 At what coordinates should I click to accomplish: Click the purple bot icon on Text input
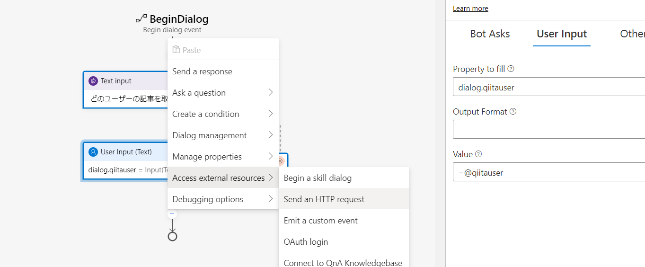pos(93,81)
